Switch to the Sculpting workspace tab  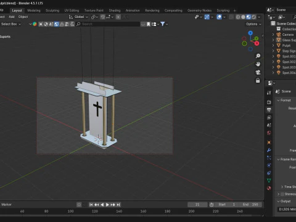(52, 10)
